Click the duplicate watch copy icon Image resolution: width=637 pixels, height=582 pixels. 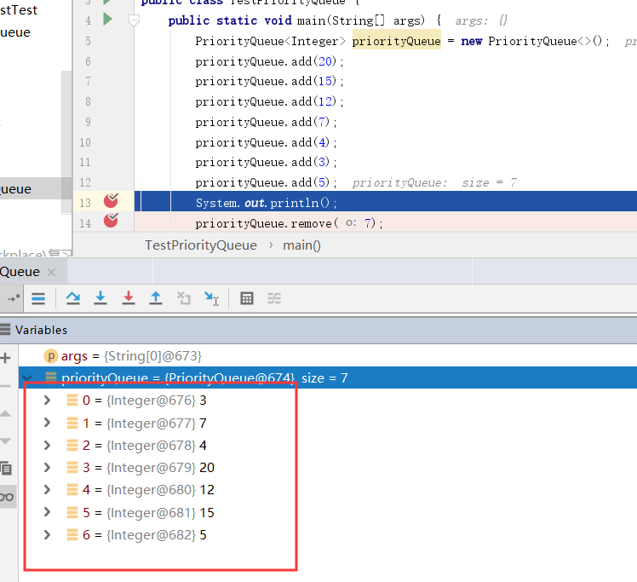point(7,469)
